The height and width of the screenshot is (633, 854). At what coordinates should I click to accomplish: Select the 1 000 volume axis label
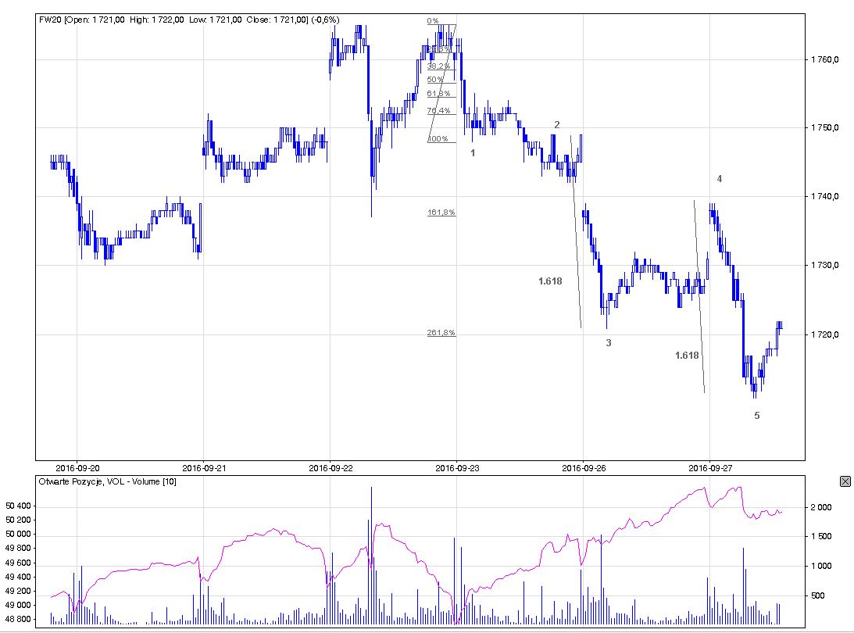pyautogui.click(x=821, y=566)
